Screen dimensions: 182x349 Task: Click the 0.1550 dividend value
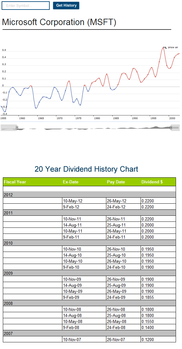tap(158, 321)
